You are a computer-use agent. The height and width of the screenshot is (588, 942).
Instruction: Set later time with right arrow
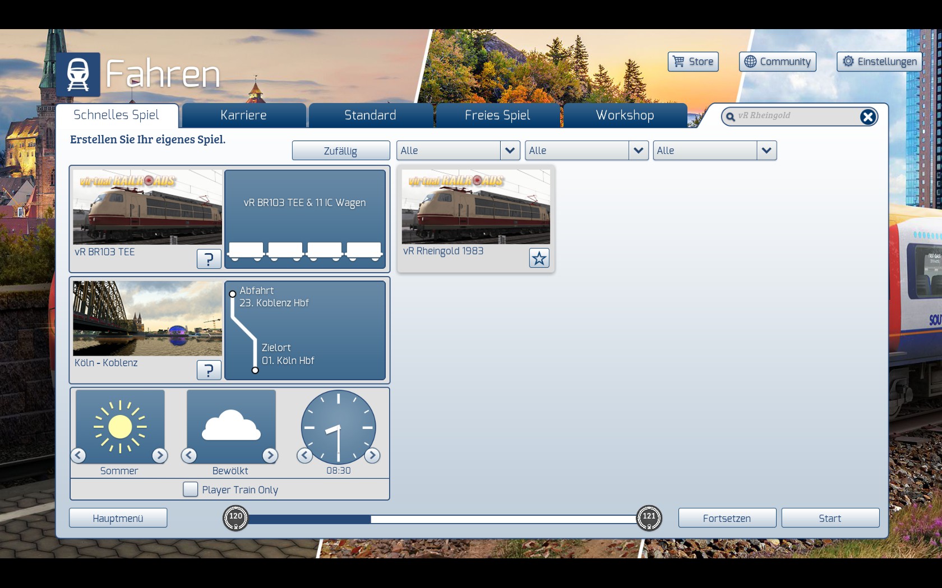pyautogui.click(x=372, y=455)
